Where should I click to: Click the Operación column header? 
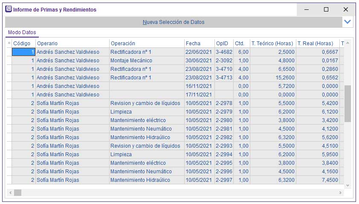146,43
